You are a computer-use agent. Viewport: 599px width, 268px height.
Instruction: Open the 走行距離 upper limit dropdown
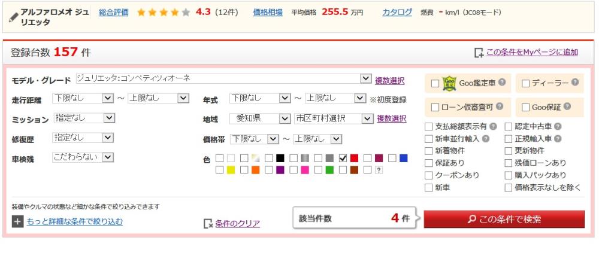click(x=159, y=98)
